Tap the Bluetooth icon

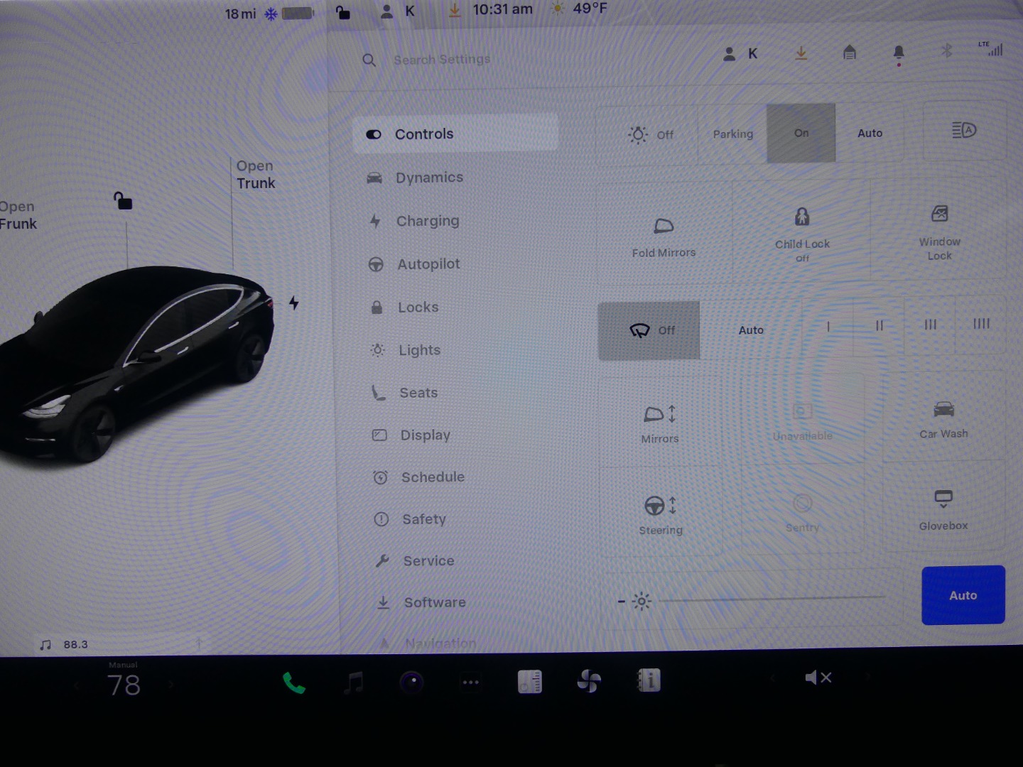pyautogui.click(x=946, y=51)
